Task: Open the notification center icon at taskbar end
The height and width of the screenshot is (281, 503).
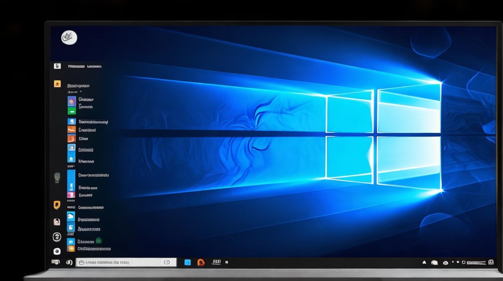Action: coord(491,263)
